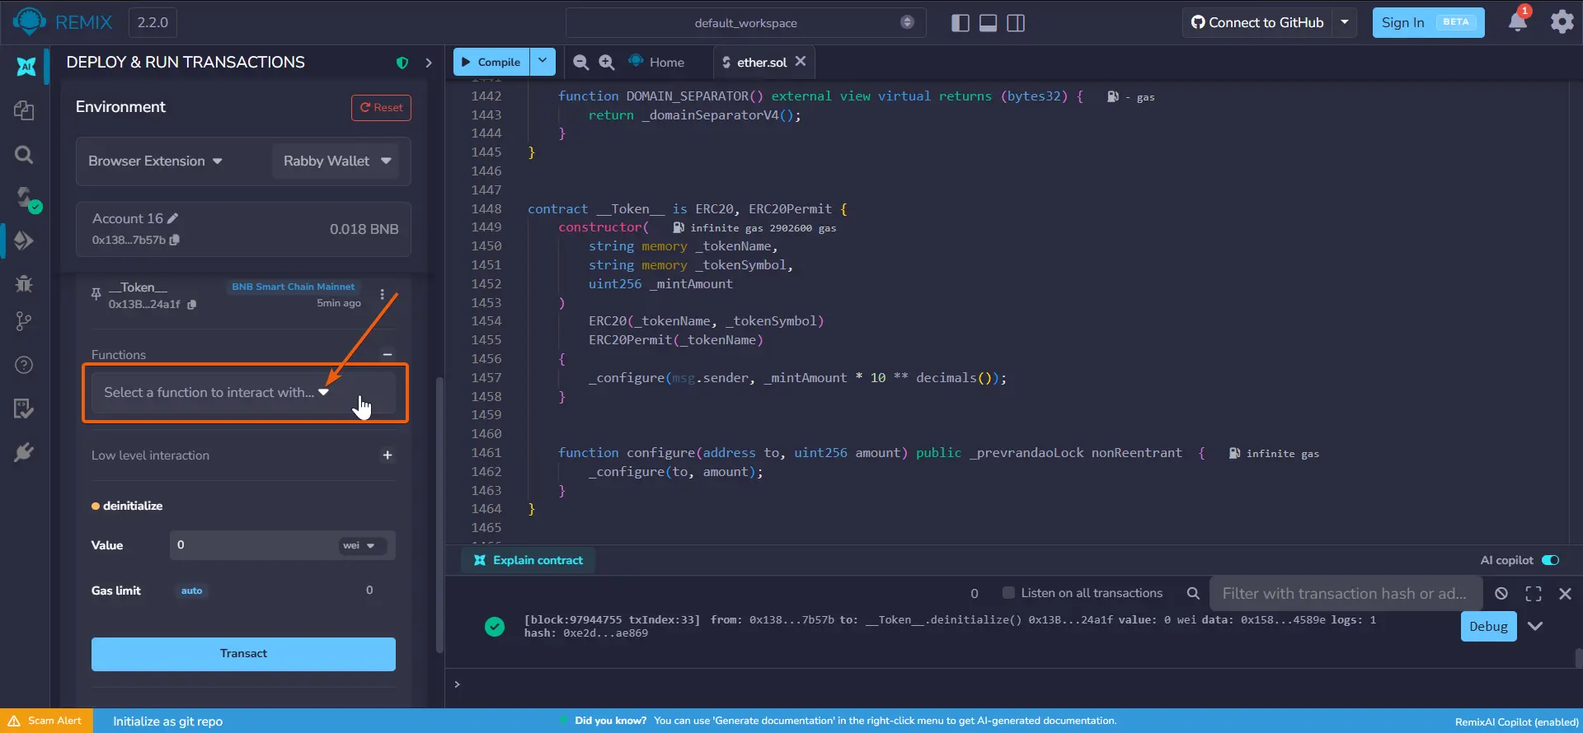
Task: Open the __Token__ contract options menu
Action: tap(382, 294)
